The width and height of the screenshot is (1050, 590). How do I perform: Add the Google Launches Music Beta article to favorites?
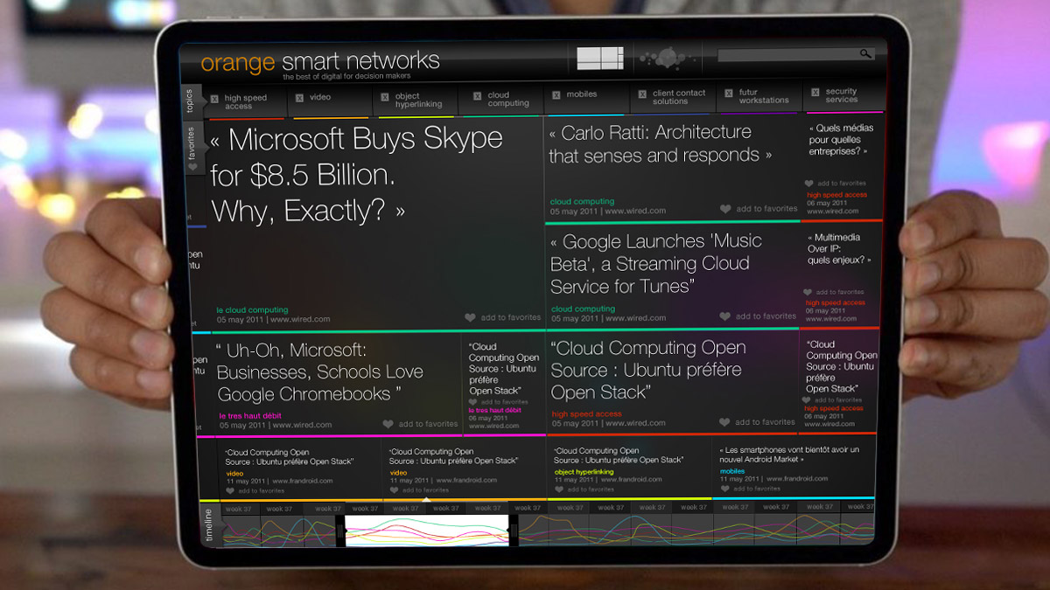[758, 316]
